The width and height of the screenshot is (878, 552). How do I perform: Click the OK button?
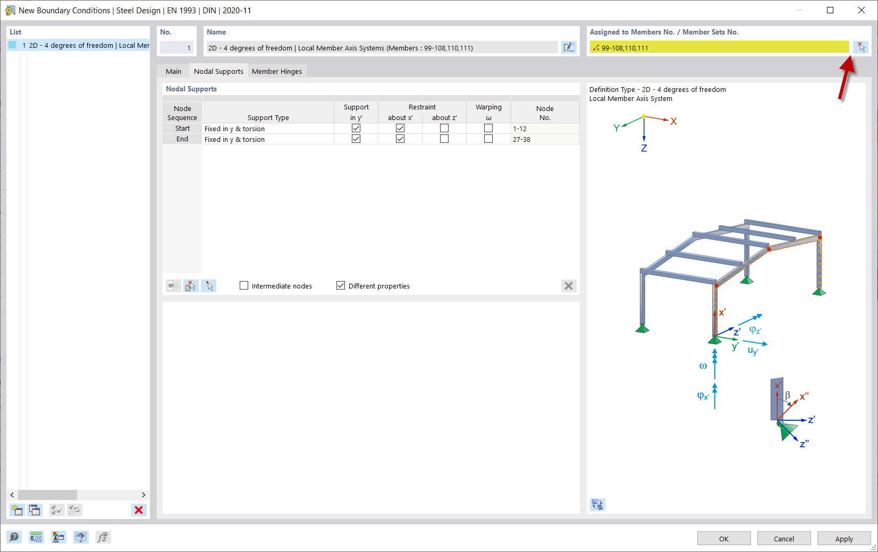[x=724, y=538]
